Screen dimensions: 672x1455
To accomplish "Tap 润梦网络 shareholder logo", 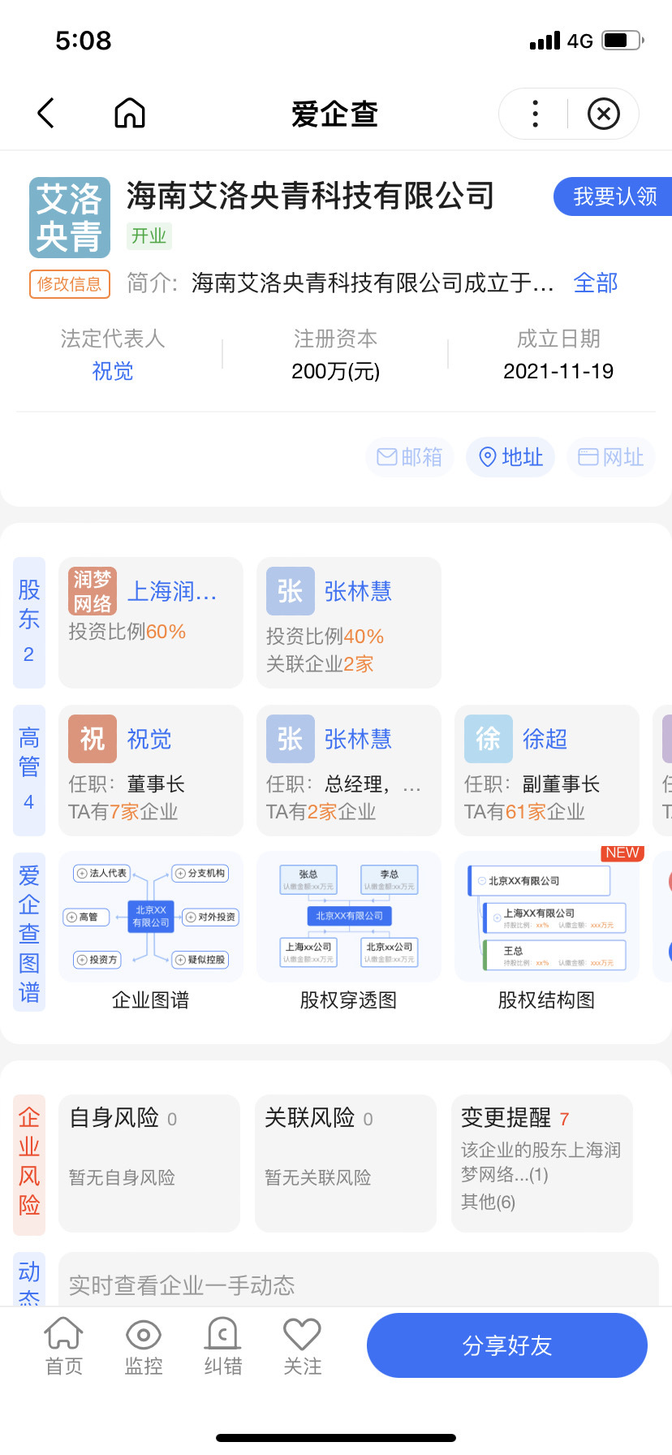I will tap(93, 591).
